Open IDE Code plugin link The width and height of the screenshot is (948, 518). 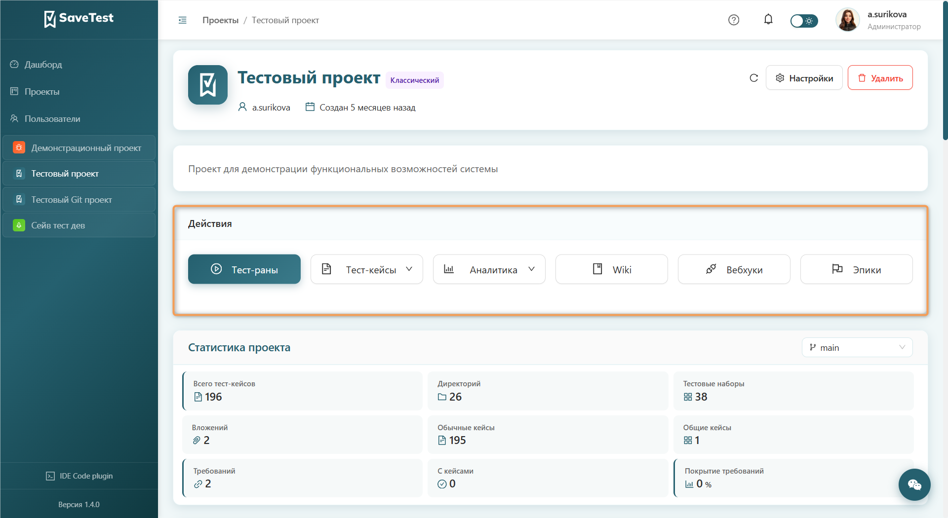coord(79,476)
